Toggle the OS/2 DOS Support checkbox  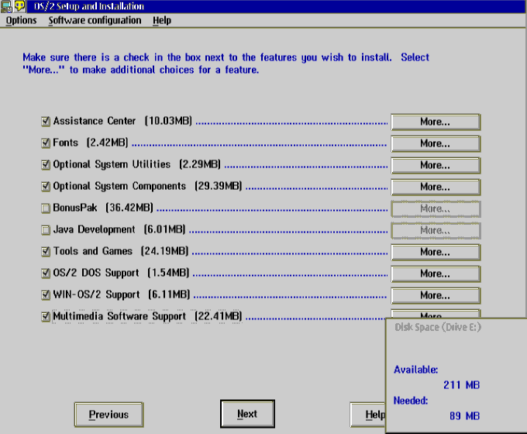point(46,273)
